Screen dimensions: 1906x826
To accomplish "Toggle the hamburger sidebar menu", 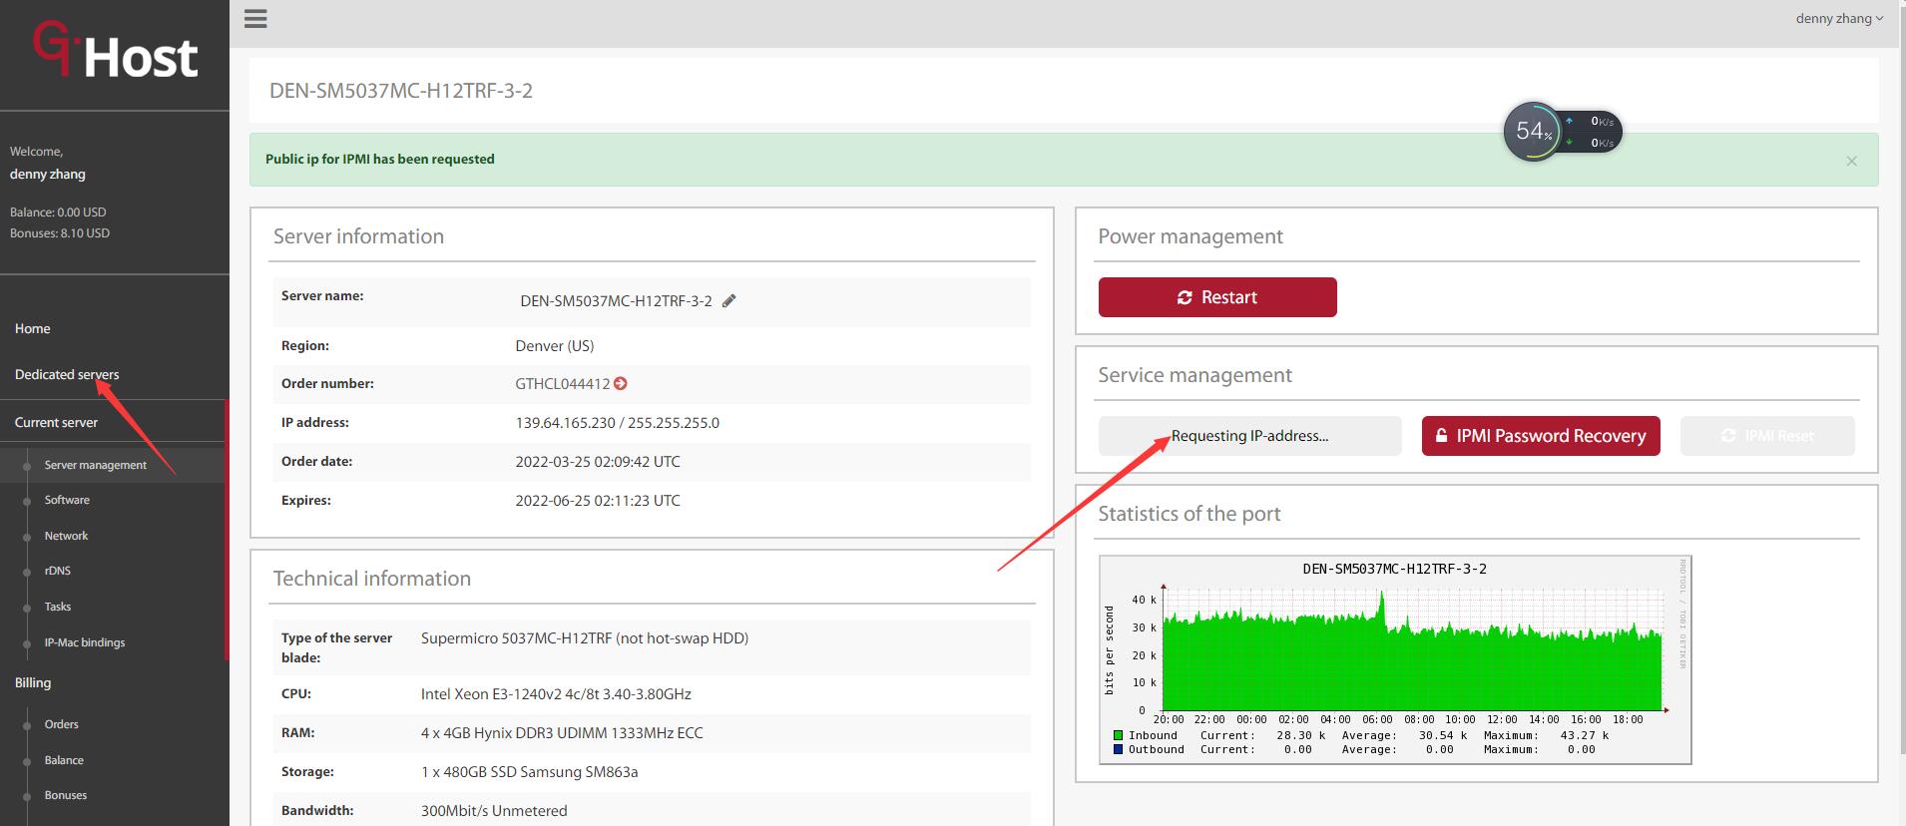I will click(x=255, y=19).
